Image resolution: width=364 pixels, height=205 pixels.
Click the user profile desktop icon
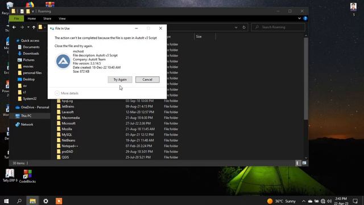[x=354, y=9]
